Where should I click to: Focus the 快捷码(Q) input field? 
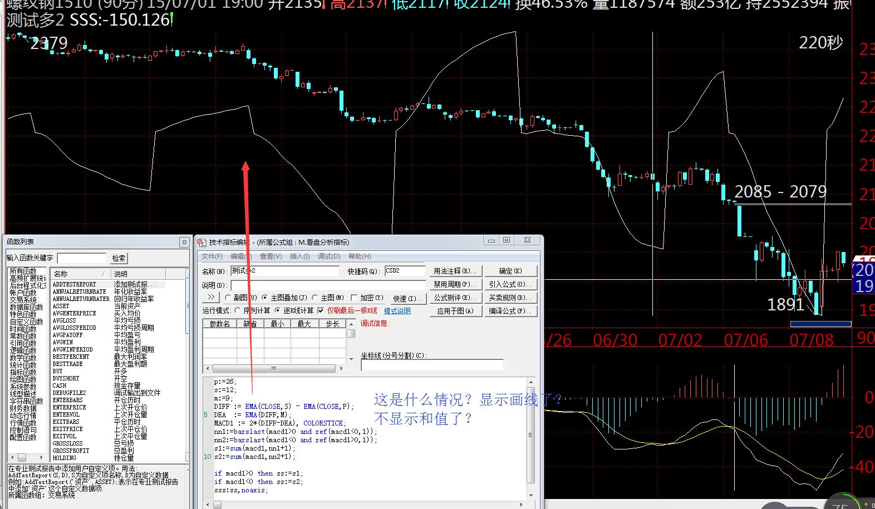(x=405, y=271)
